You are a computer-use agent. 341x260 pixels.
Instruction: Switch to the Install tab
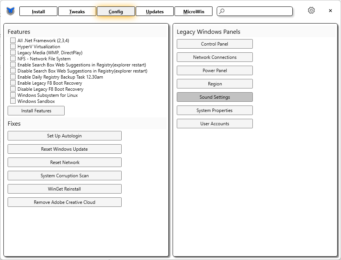(38, 11)
